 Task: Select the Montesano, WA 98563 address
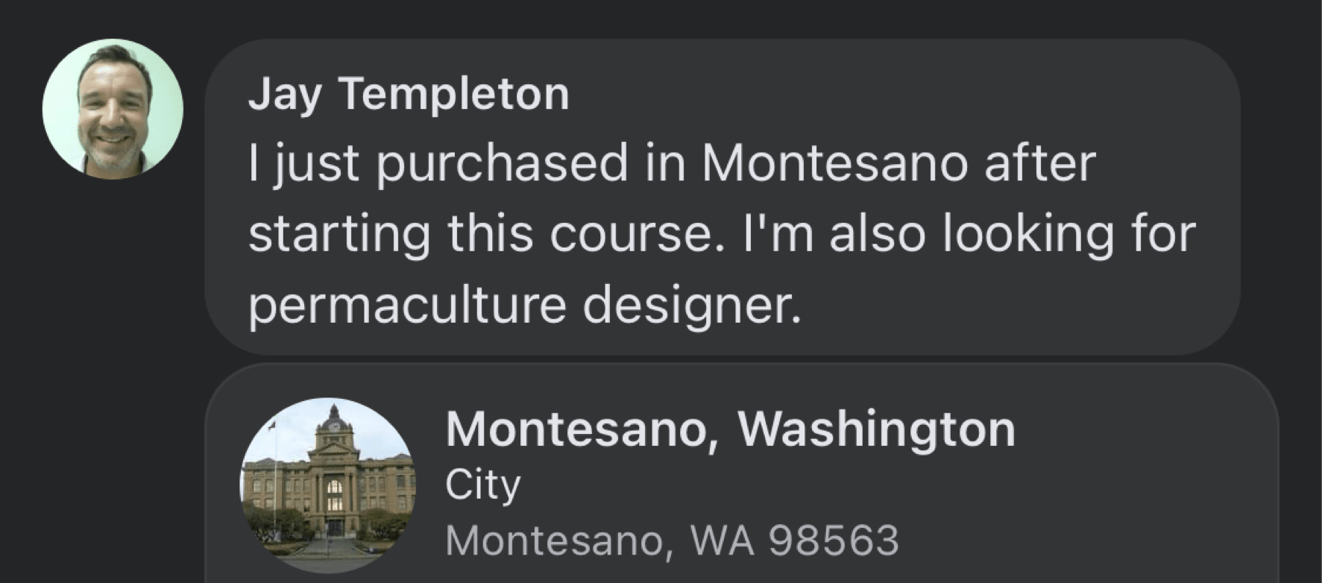672,541
